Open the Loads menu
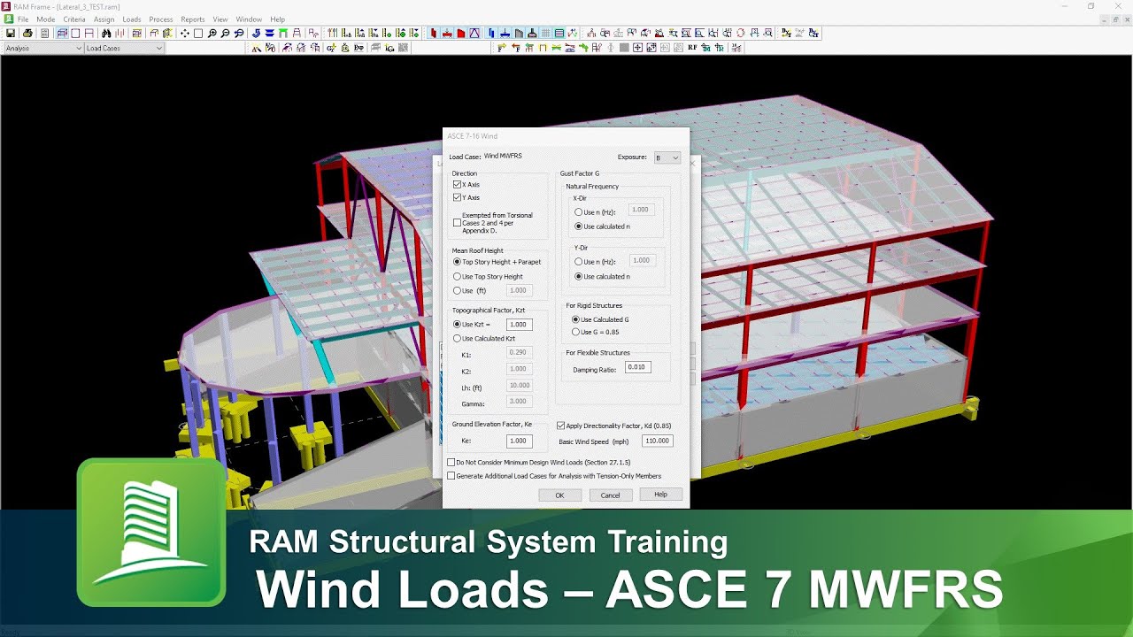The image size is (1133, 637). coord(132,19)
